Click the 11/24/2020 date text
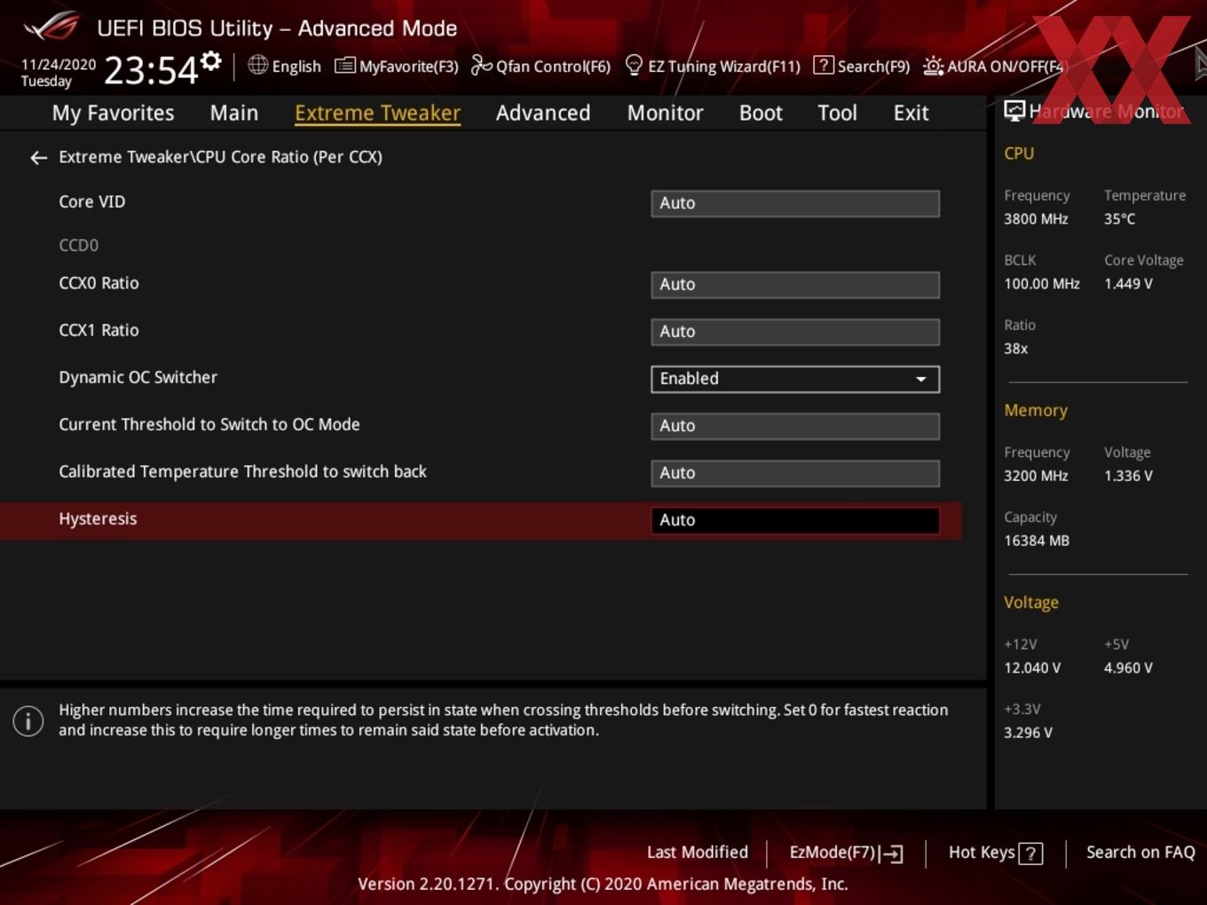 click(x=59, y=64)
